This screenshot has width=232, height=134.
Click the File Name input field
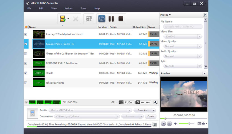pos(183,27)
